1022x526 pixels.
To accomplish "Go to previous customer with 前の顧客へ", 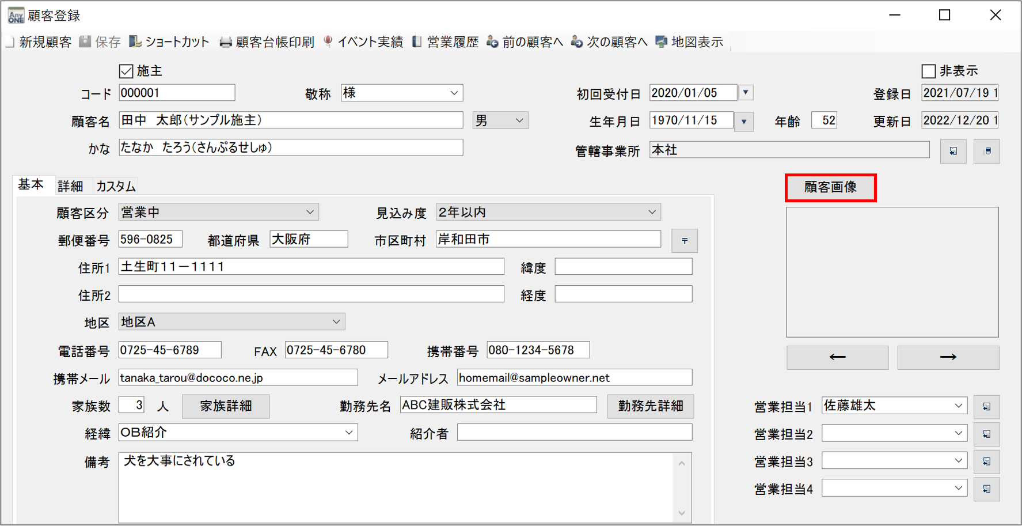I will (x=525, y=42).
